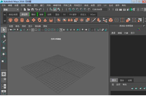Select the Rotate tool in the toolbox
Screen dimensions: 146x99
(x=4, y=54)
